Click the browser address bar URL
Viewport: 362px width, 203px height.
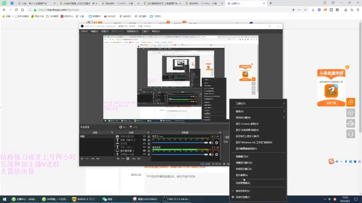coord(59,10)
